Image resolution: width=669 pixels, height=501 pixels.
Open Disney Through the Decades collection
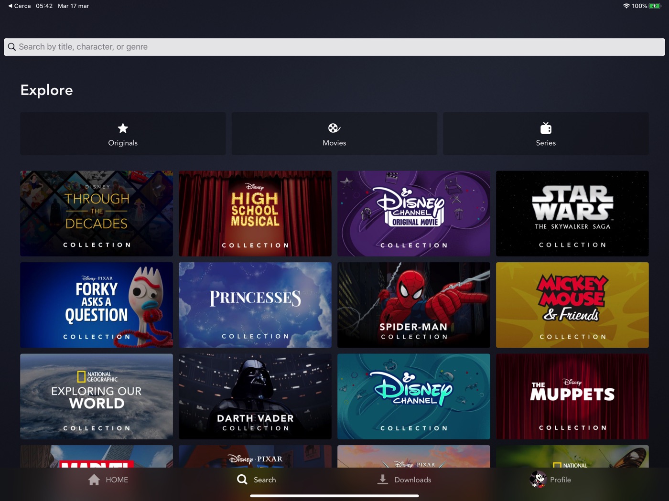pos(97,213)
